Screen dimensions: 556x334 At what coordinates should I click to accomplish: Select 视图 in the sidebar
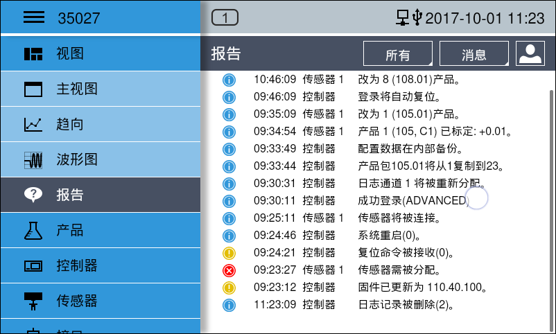pyautogui.click(x=101, y=53)
